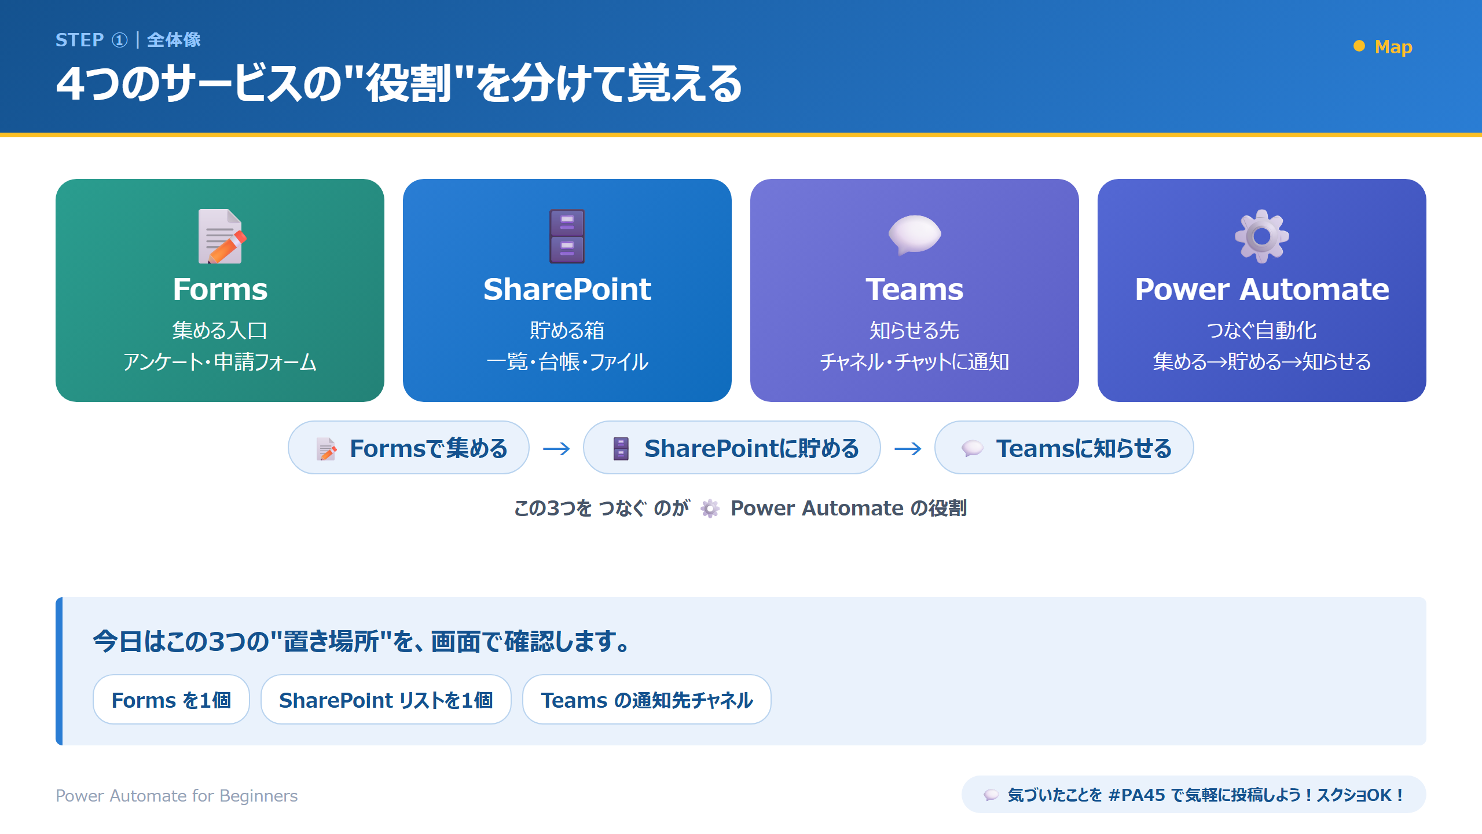This screenshot has width=1482, height=834.
Task: Click 'チャネル・チャットに通知' text in Teams card
Action: 915,362
